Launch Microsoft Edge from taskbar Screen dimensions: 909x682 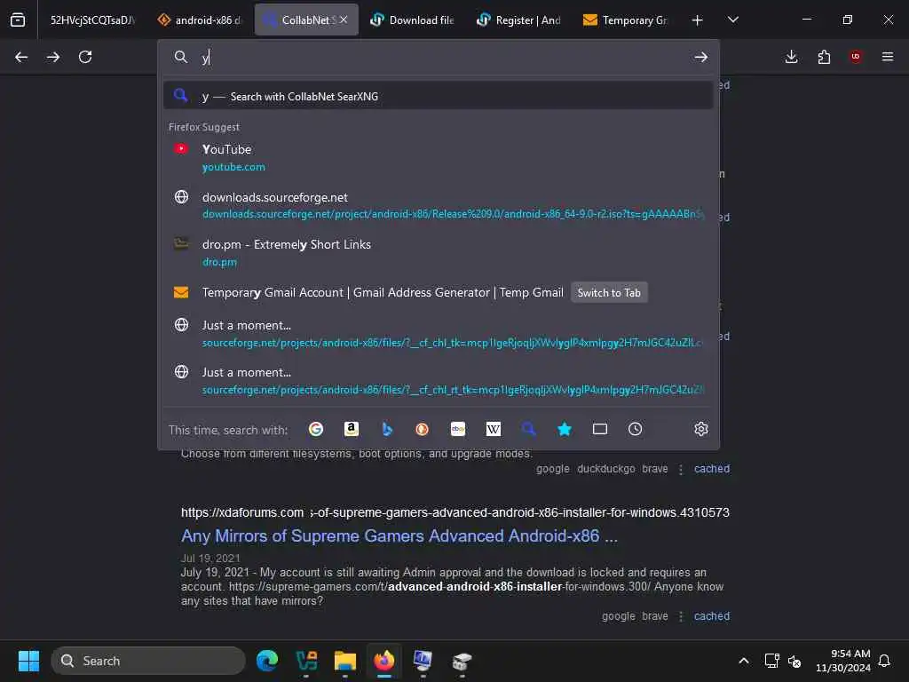pos(267,661)
